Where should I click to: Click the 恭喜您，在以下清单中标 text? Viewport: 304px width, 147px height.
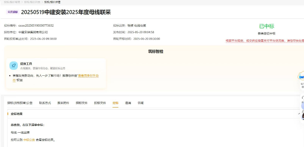[28, 125]
